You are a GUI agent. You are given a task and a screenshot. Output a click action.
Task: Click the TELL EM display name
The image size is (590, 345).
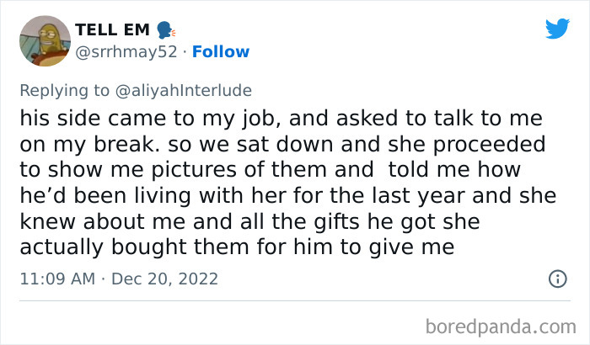click(x=111, y=29)
